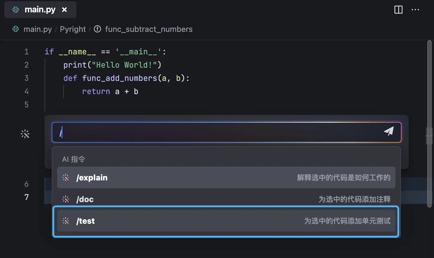Click line number 1 in the gutter
Image resolution: width=434 pixels, height=258 pixels.
point(26,52)
